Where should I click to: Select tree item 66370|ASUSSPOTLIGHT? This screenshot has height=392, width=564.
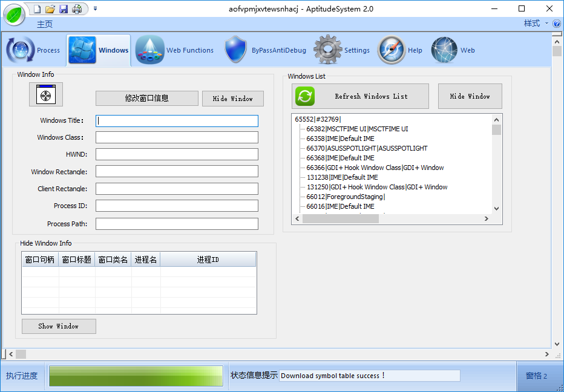tap(367, 149)
